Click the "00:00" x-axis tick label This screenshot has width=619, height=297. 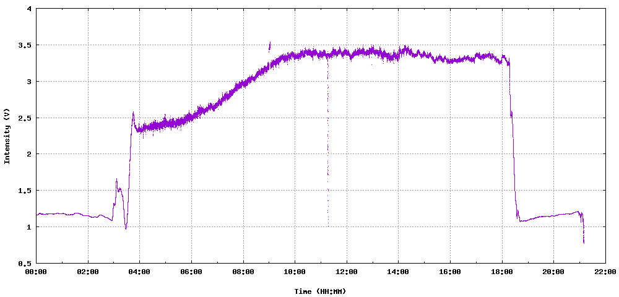[37, 272]
